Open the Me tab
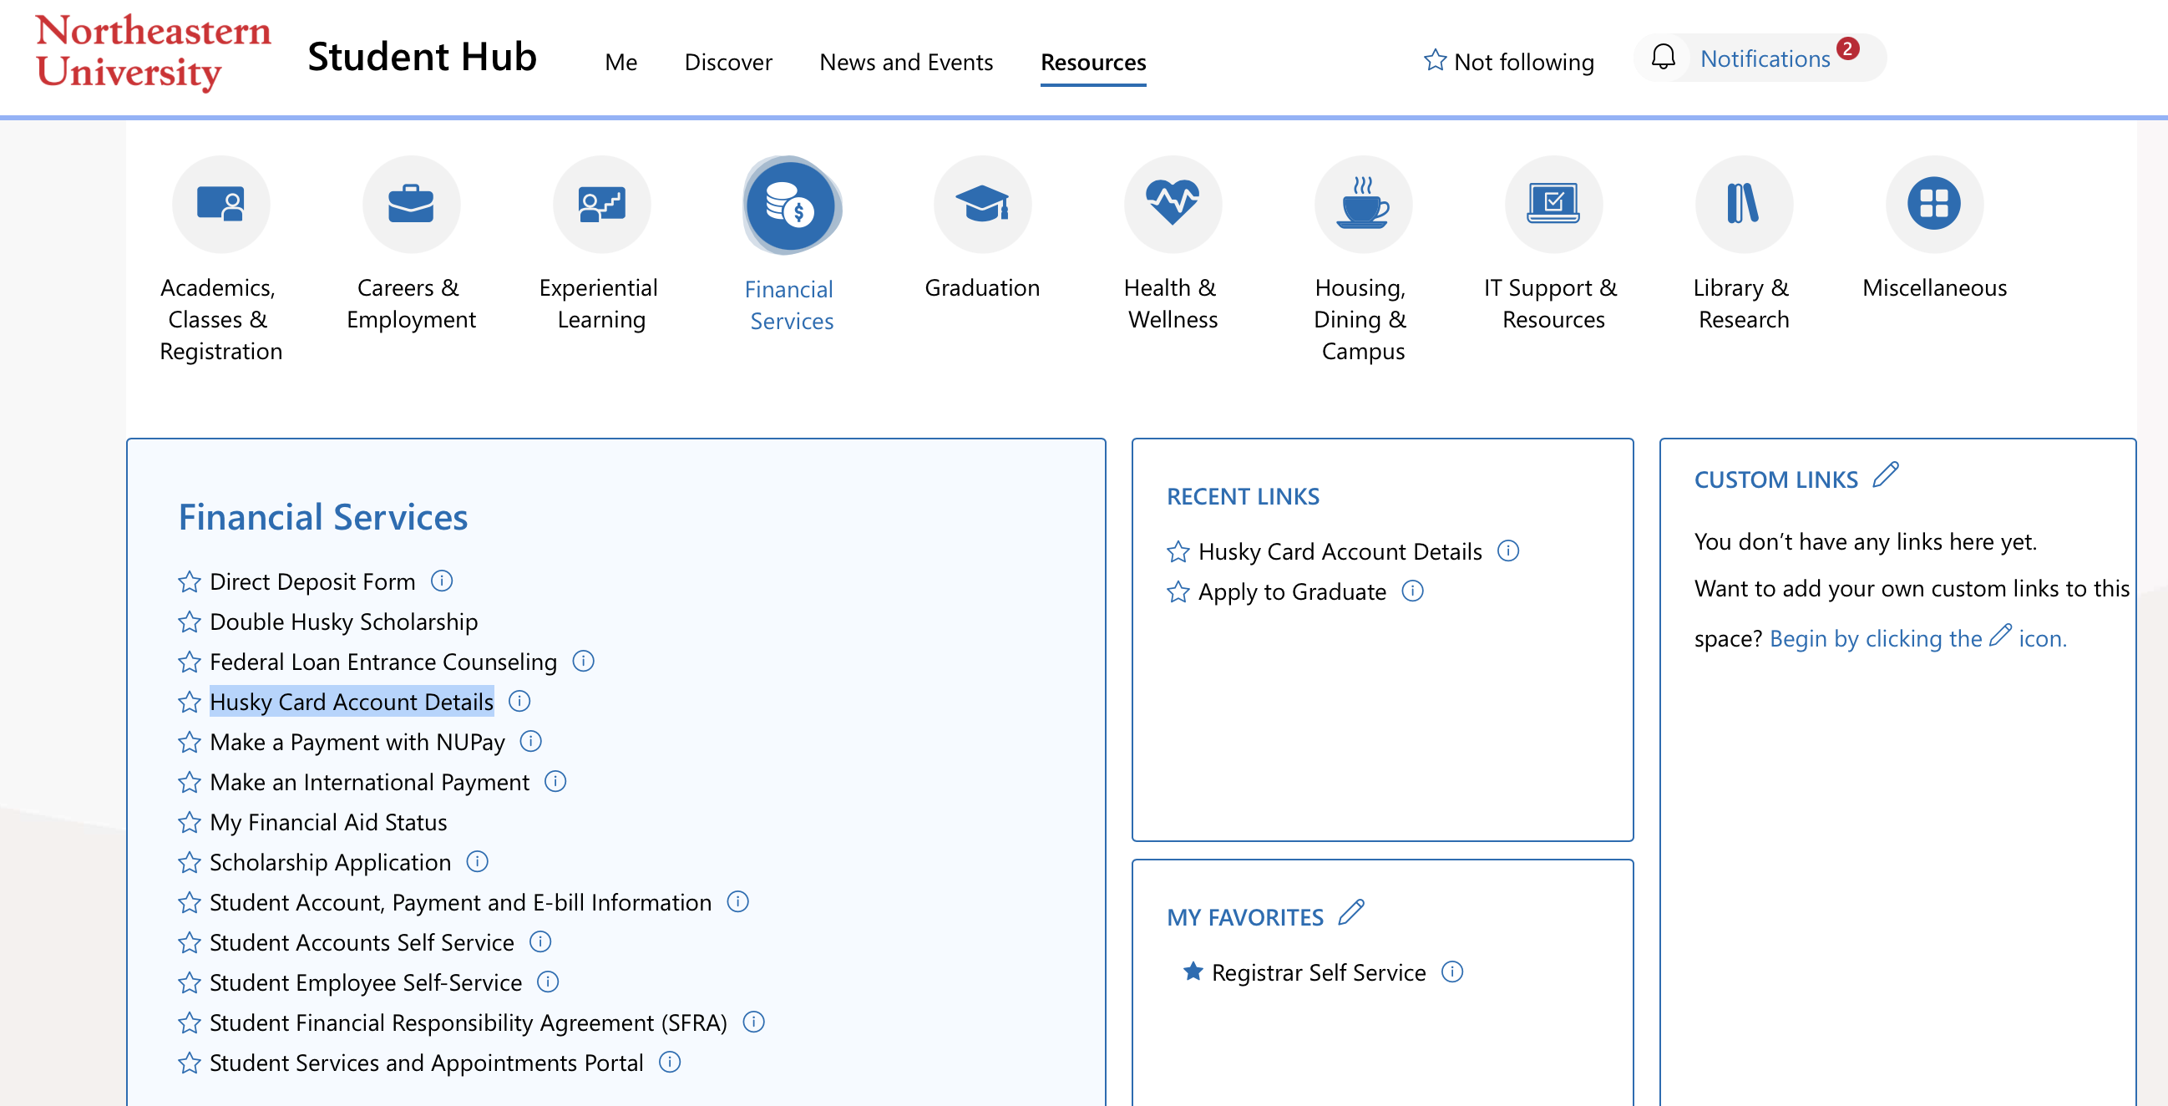The image size is (2168, 1106). [621, 63]
